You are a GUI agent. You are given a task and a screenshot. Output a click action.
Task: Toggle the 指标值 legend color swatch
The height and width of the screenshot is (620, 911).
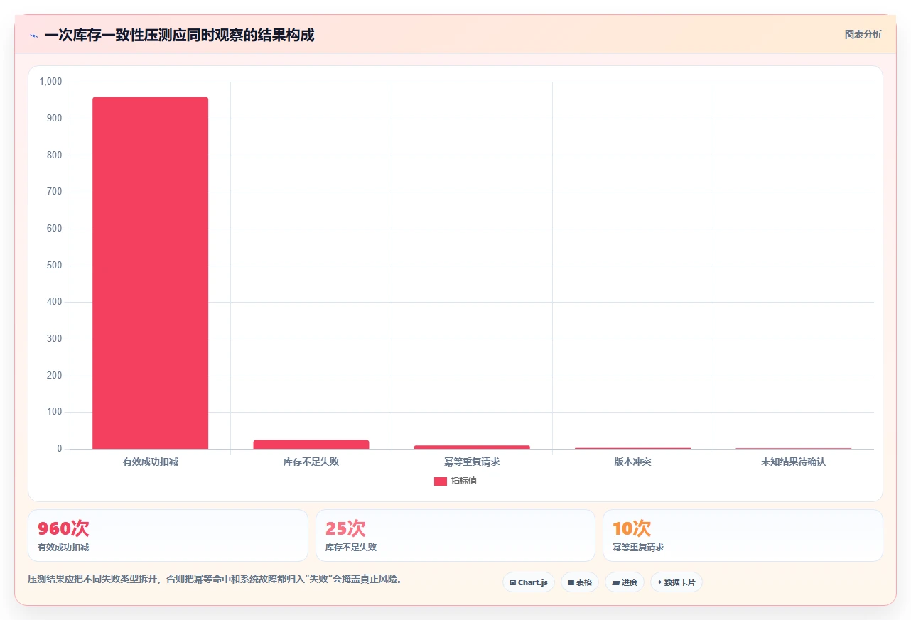pos(440,482)
